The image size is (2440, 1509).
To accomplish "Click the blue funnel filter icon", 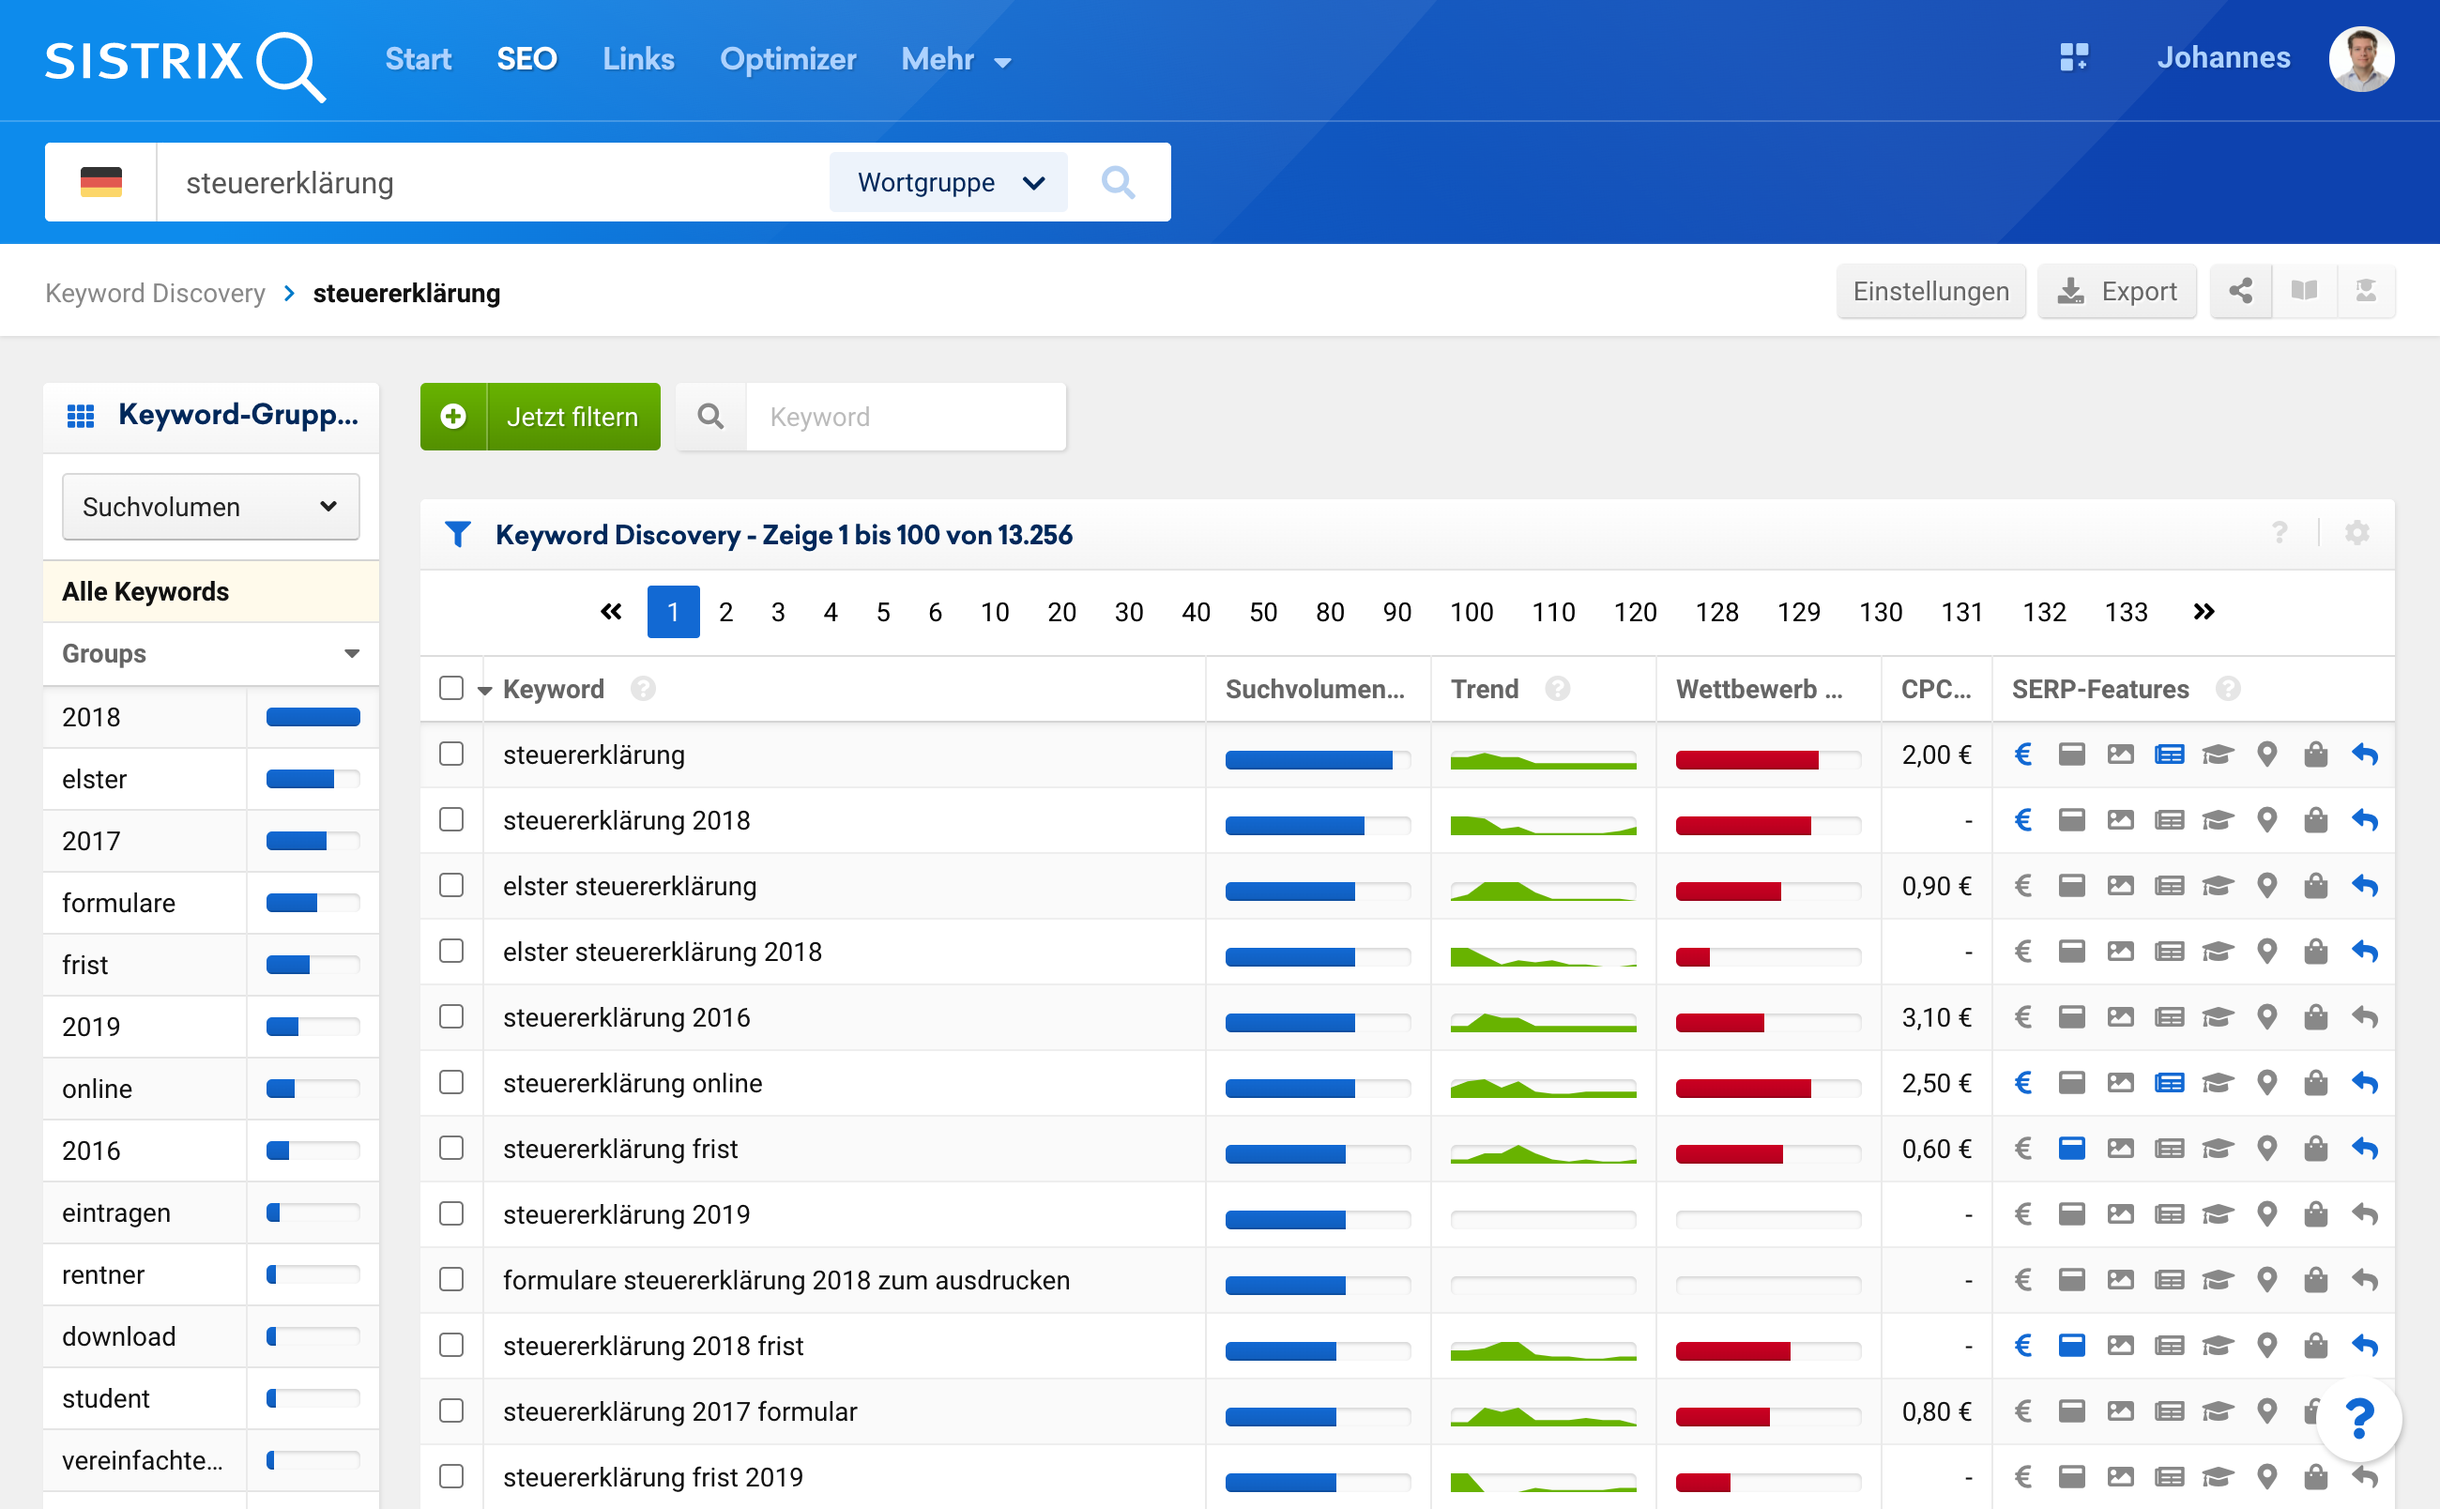I will [457, 535].
